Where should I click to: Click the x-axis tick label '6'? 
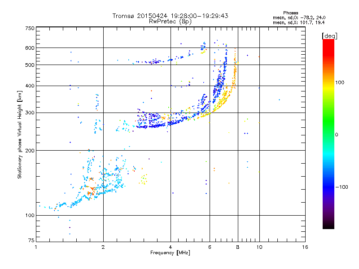pyautogui.click(x=210, y=247)
